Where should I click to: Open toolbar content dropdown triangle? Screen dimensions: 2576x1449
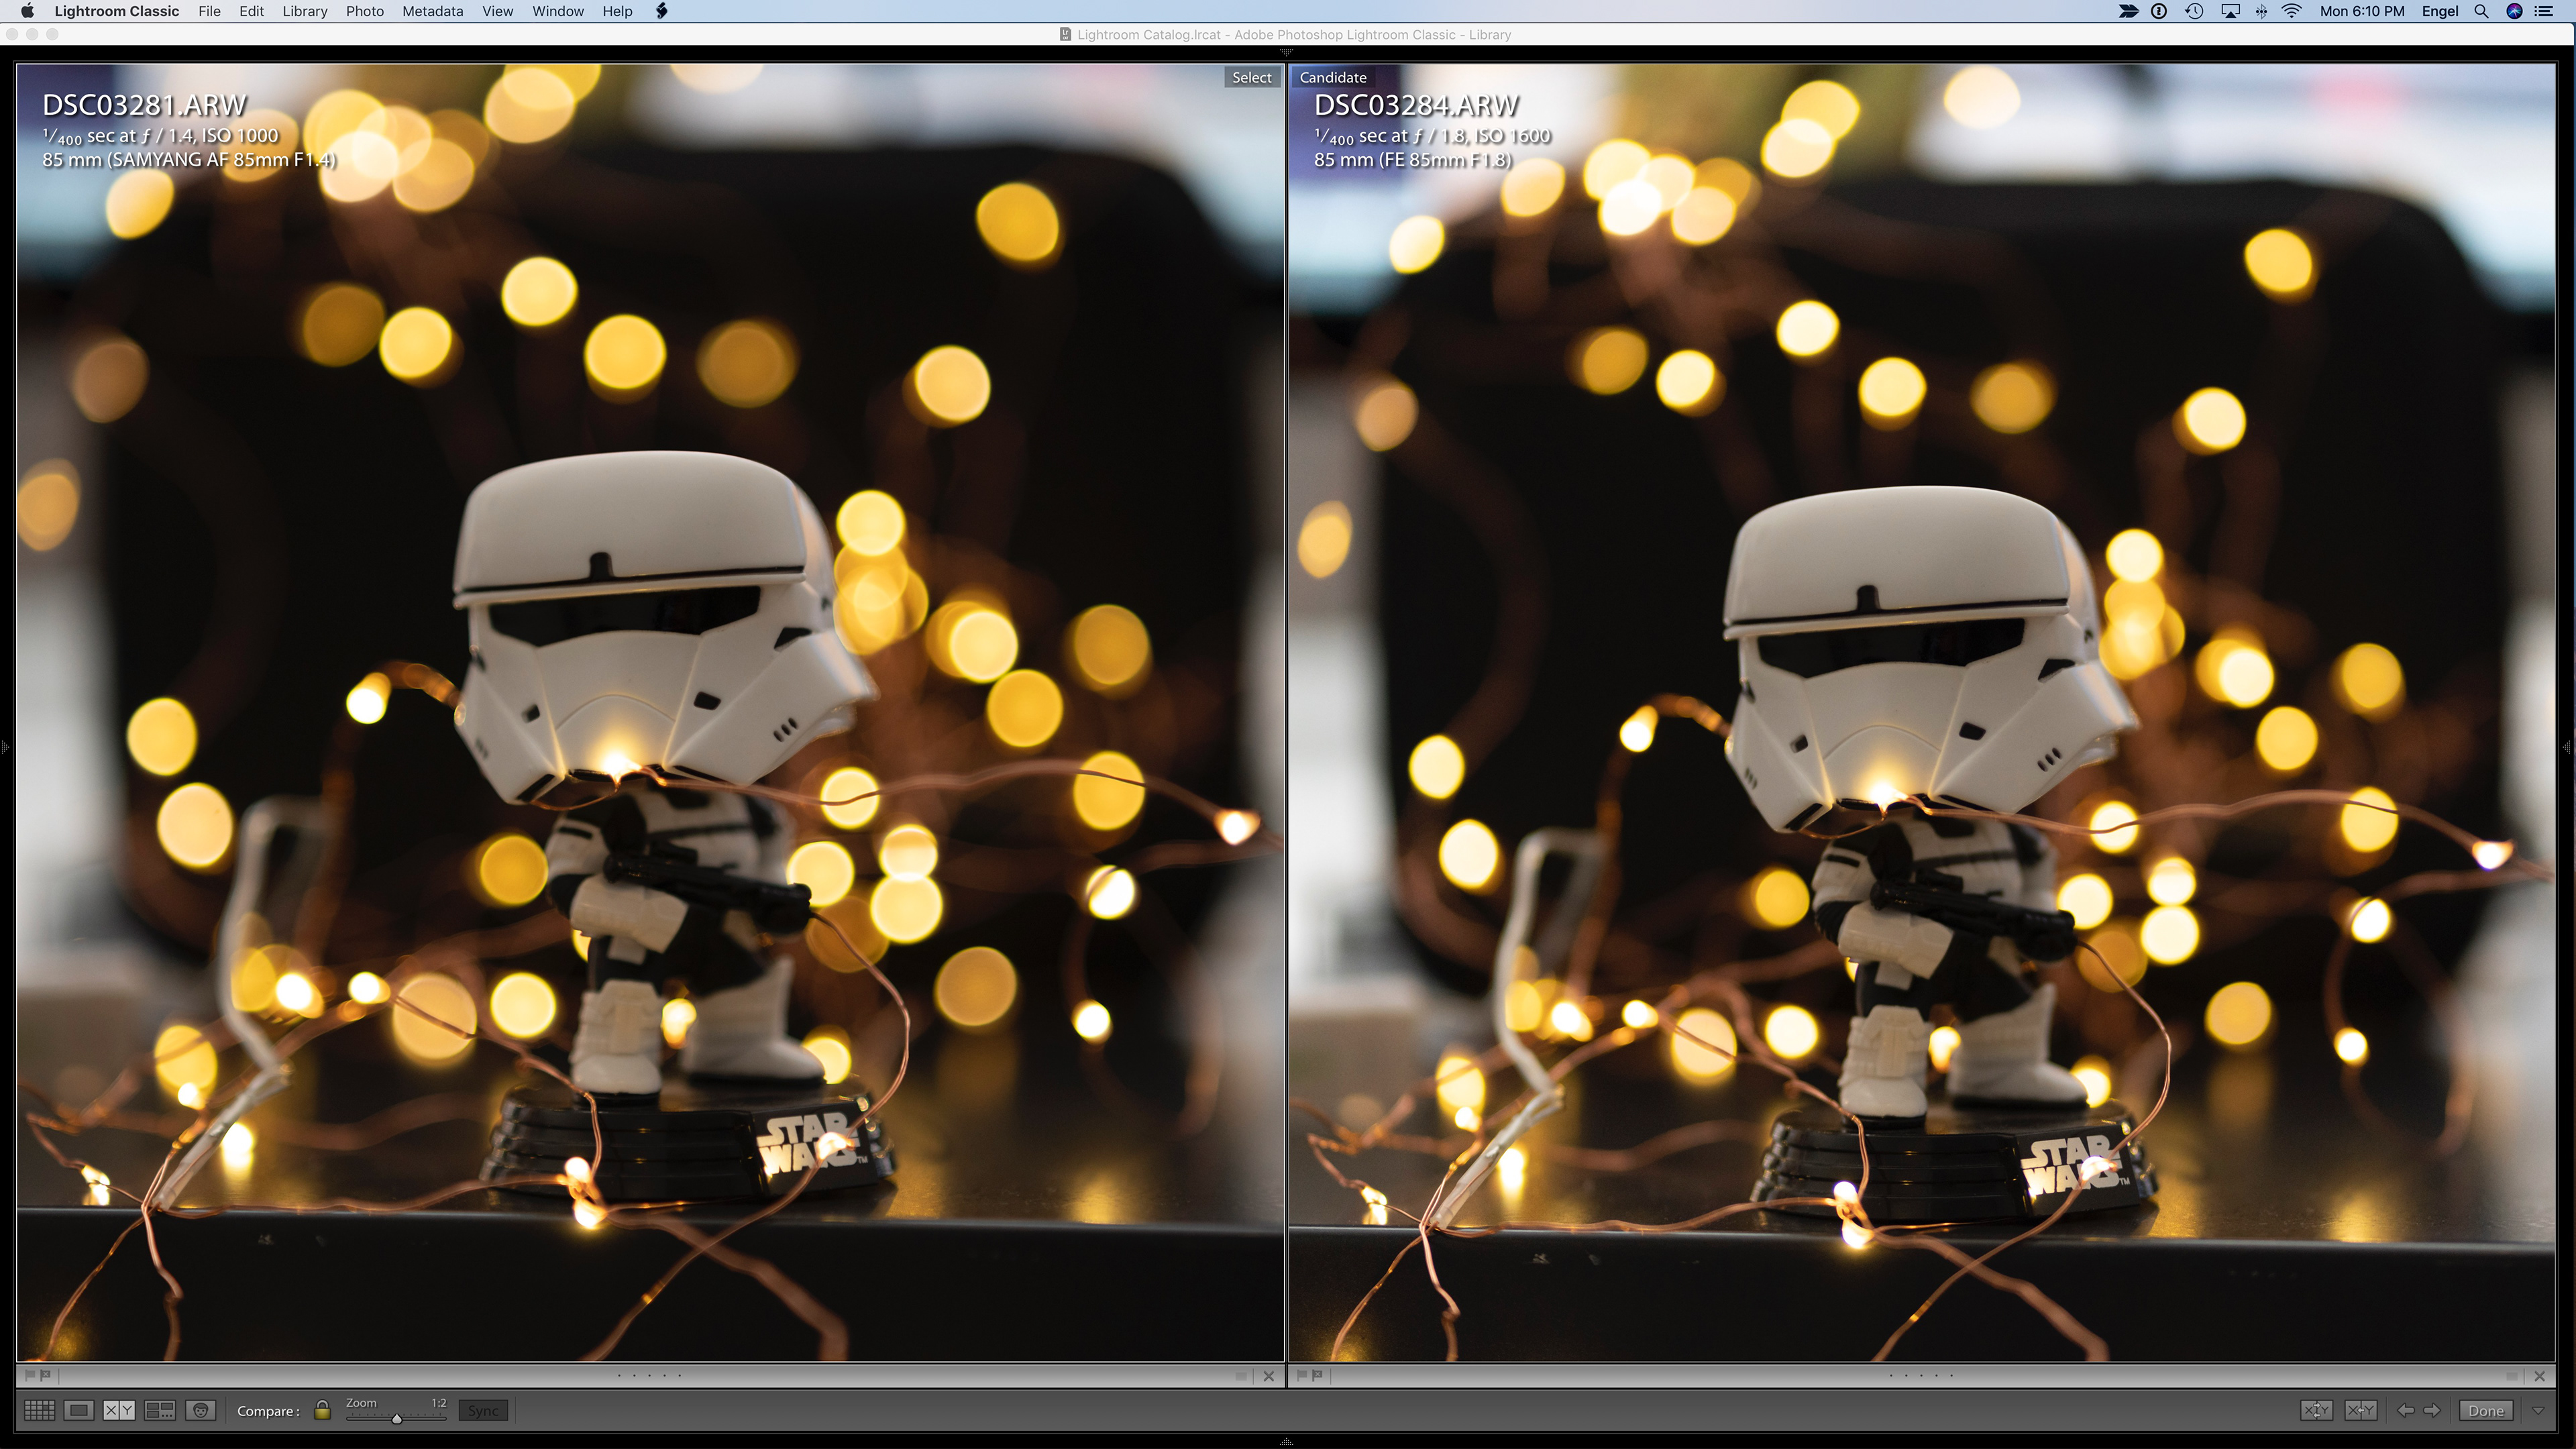click(x=2538, y=1410)
